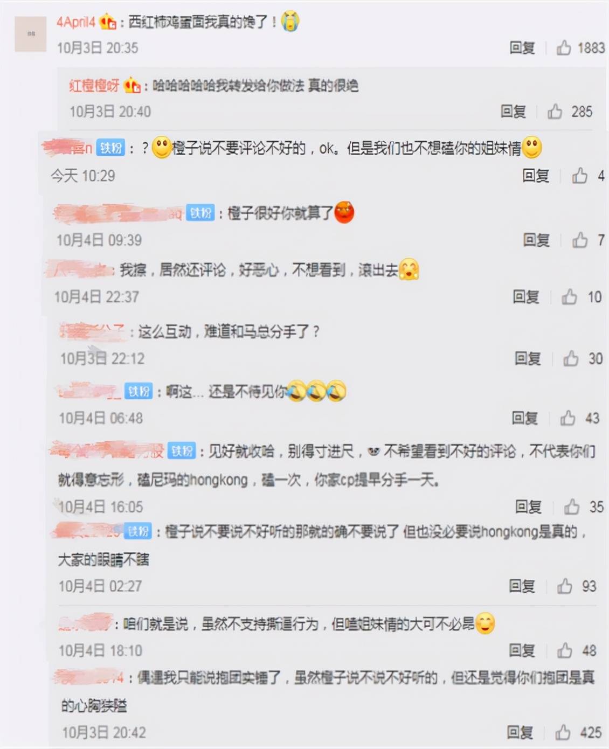Tap thumbs-up on the comment with 10 likes
The width and height of the screenshot is (609, 749).
tap(569, 297)
